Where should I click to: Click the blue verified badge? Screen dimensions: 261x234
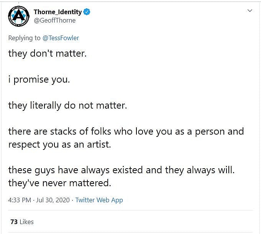pyautogui.click(x=87, y=12)
